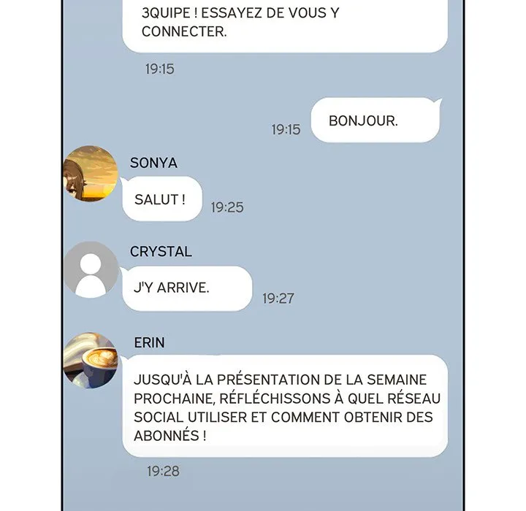526x511 pixels.
Task: Tap the J'Y ARRIVE message bubble
Action: click(187, 288)
